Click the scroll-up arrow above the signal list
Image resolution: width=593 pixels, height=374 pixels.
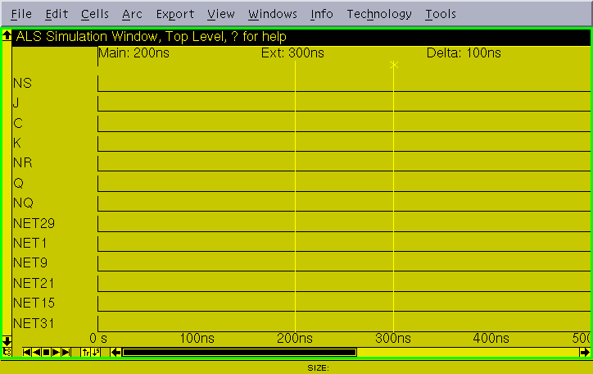tap(7, 36)
